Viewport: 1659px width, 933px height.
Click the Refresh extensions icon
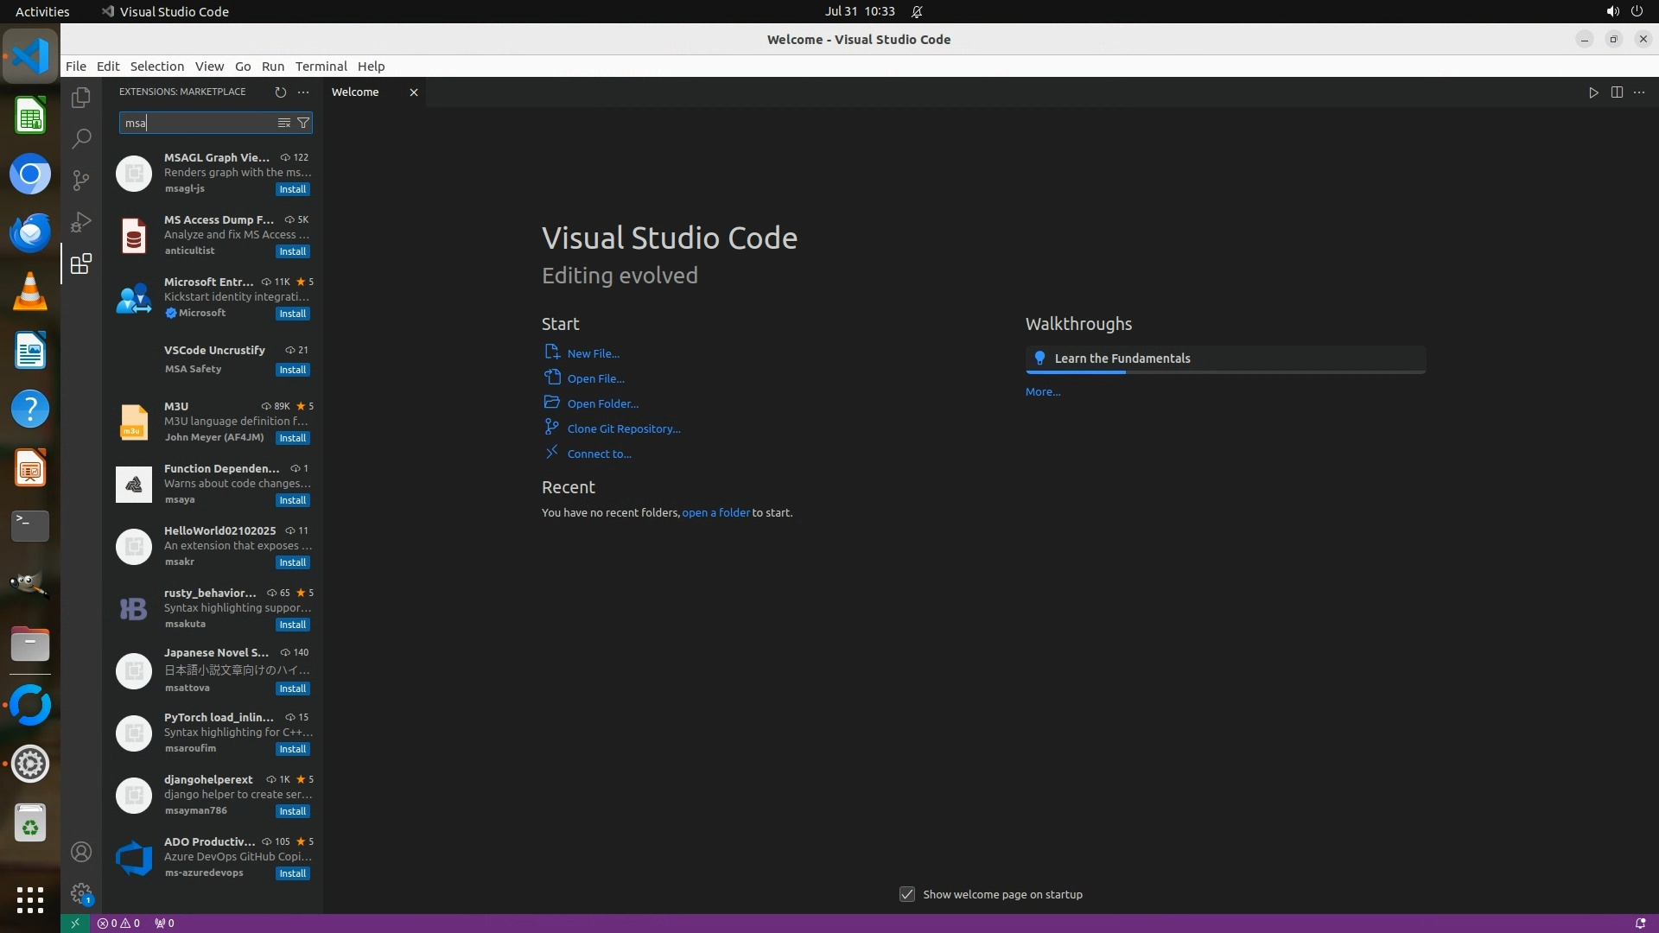pos(280,92)
